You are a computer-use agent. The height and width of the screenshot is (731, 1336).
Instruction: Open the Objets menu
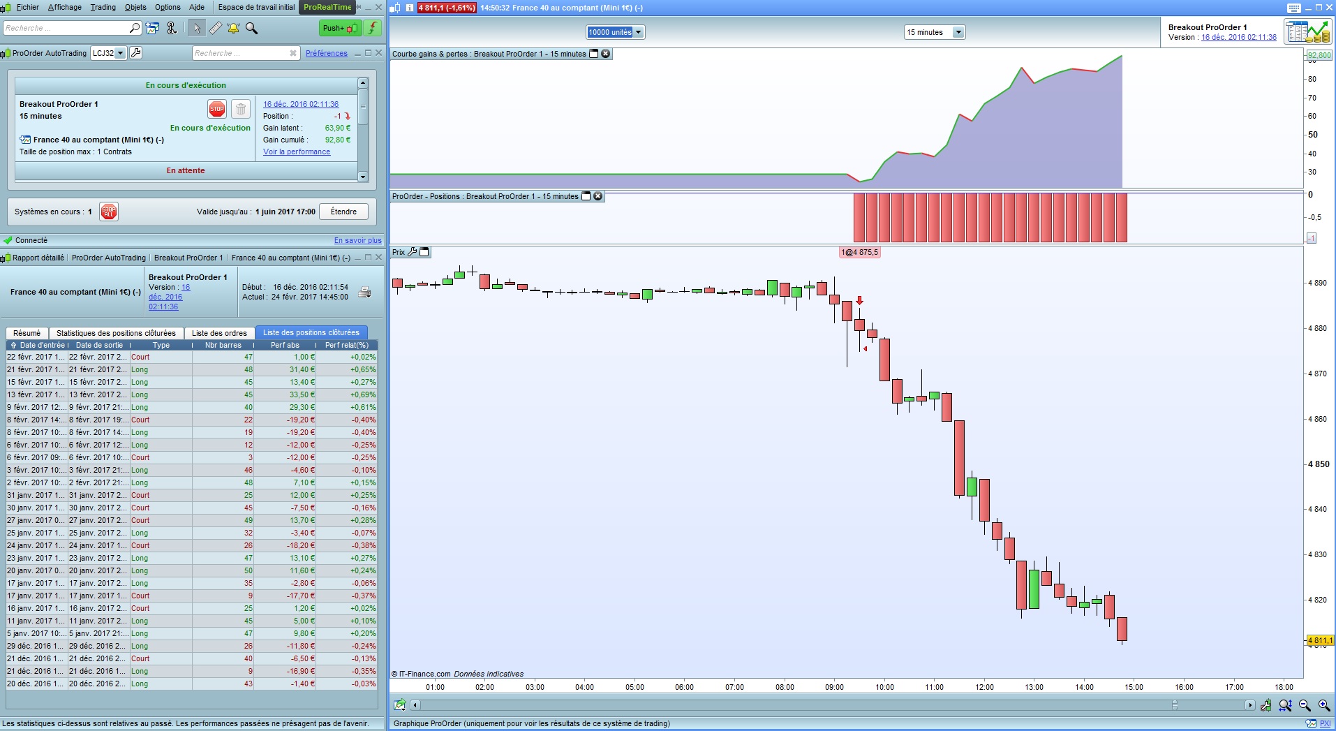135,7
